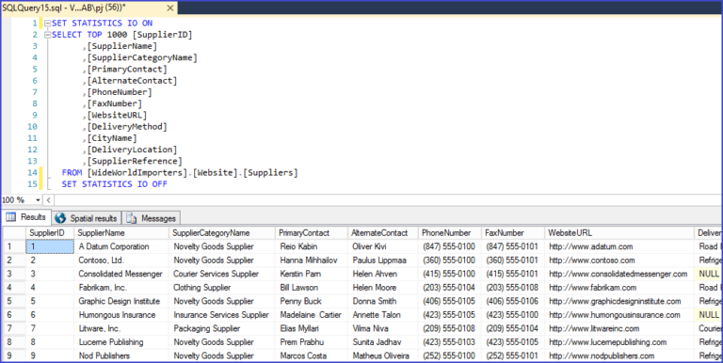The width and height of the screenshot is (723, 363).
Task: Click fax number (203) 555-0108 cell
Action: [513, 288]
